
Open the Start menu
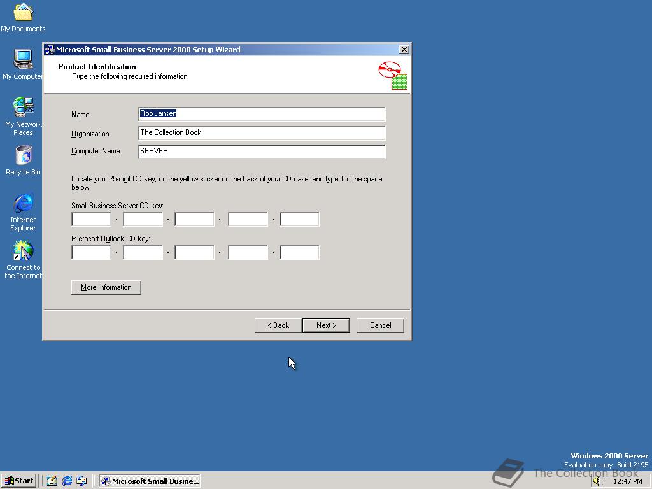tap(18, 481)
